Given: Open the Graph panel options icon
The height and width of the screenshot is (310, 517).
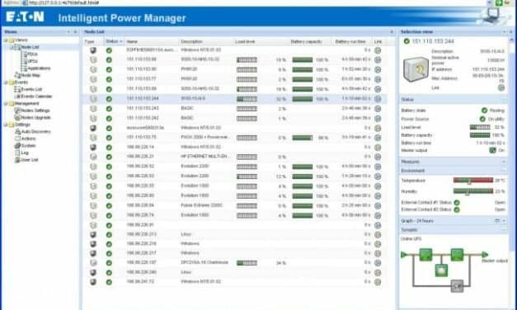Looking at the screenshot, I should click(x=497, y=221).
